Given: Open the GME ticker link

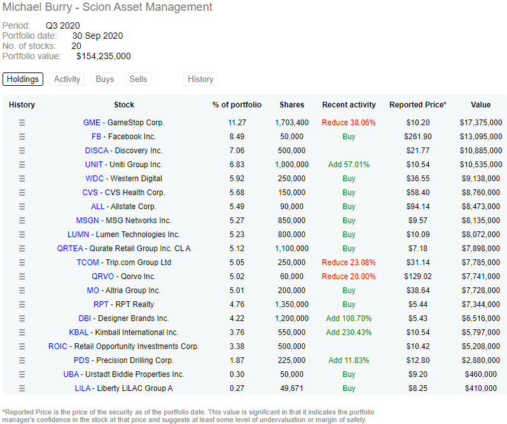Looking at the screenshot, I should coord(92,123).
